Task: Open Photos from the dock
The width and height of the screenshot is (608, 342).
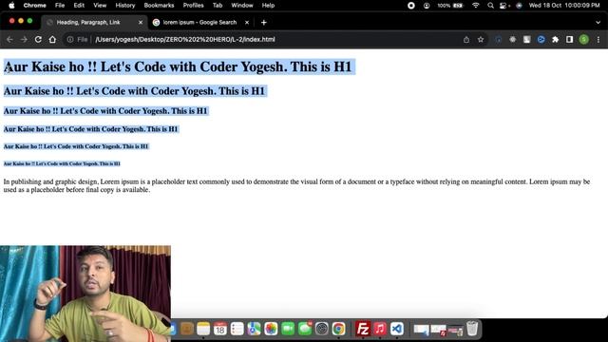Action: point(271,329)
